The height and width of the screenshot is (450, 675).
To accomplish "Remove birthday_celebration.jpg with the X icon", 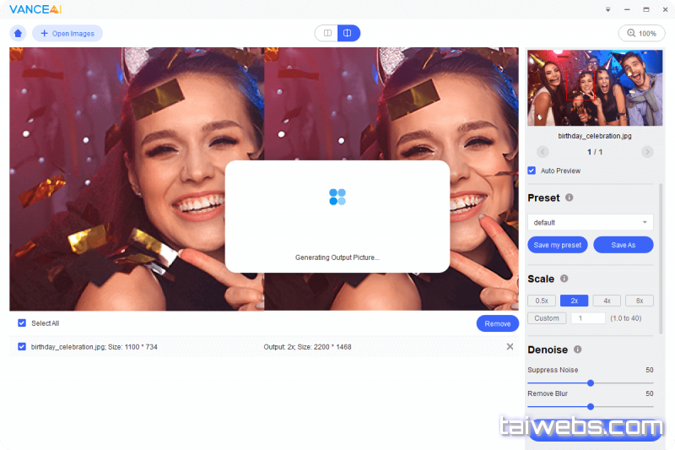I will click(510, 347).
